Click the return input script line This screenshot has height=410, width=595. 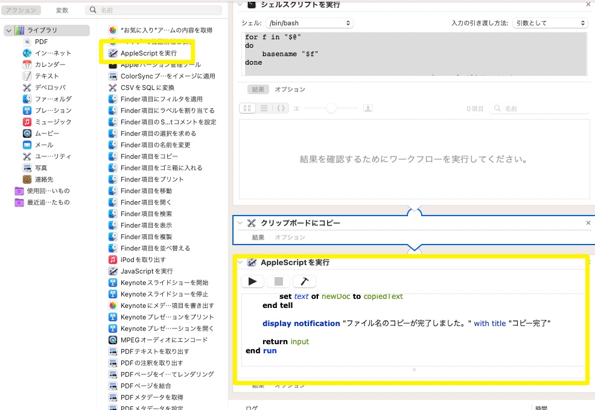pyautogui.click(x=286, y=342)
